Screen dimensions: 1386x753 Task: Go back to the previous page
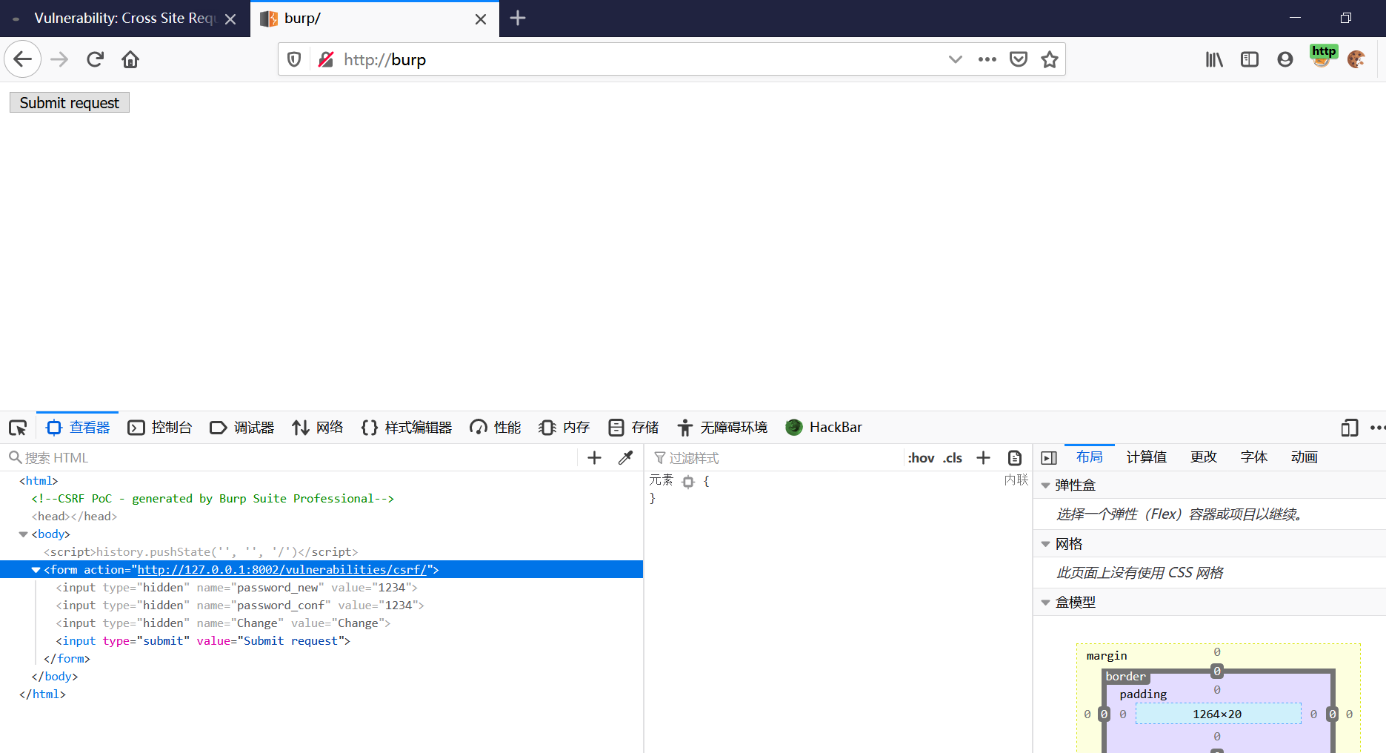[22, 59]
